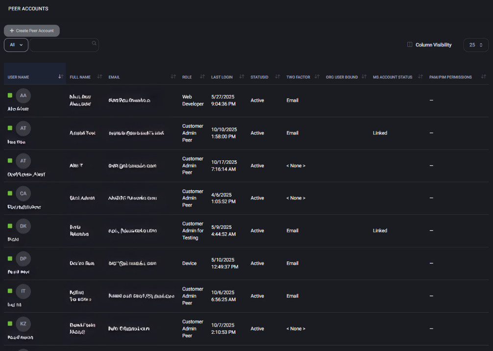This screenshot has height=351, width=493.
Task: Sort by User Name column arrow
Action: coord(61,76)
